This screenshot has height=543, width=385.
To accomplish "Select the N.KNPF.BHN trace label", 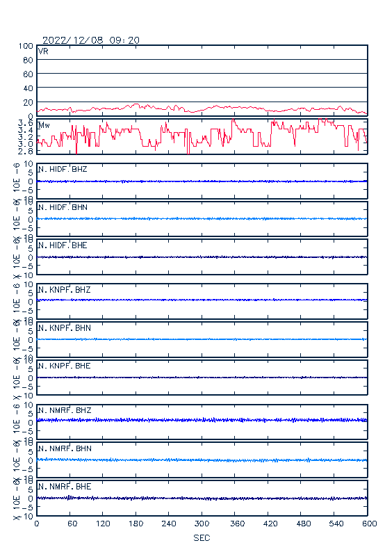I will 65,327.
